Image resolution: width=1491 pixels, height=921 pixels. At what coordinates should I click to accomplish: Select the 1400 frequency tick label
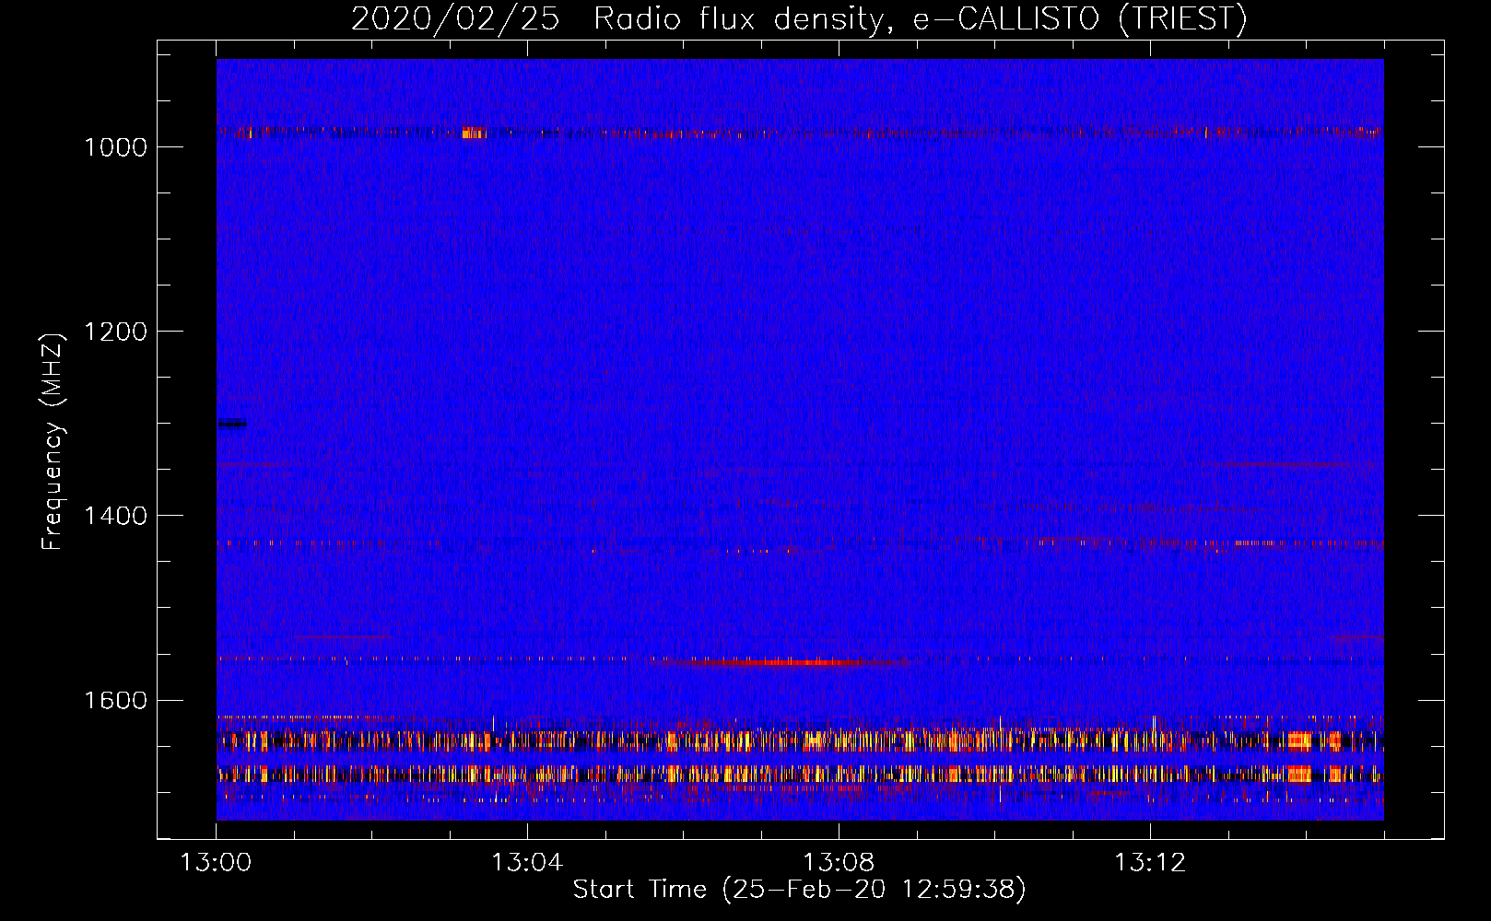[x=115, y=516]
